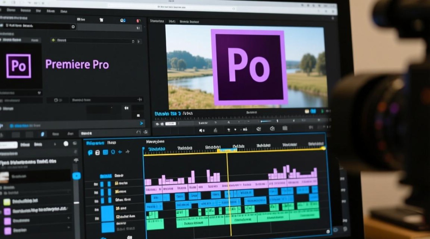The height and width of the screenshot is (239, 430).
Task: Click the white search field in the project panel
Action: pyautogui.click(x=9, y=145)
